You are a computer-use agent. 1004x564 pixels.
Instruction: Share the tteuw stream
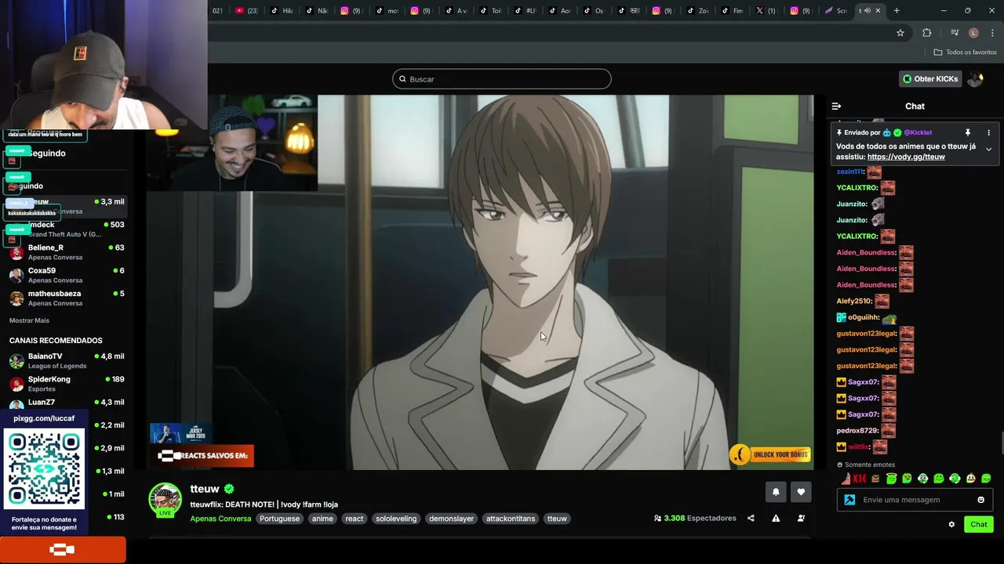751,518
